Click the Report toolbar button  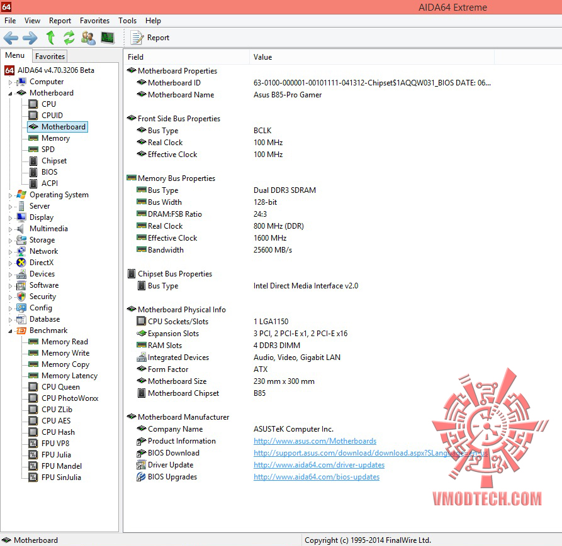coord(150,38)
